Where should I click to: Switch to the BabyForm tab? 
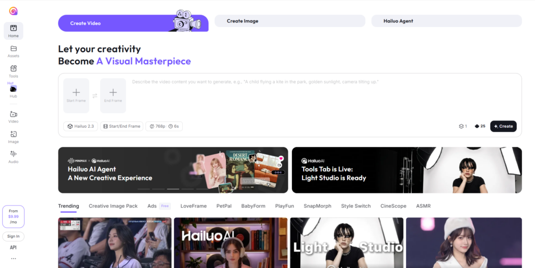pyautogui.click(x=253, y=206)
